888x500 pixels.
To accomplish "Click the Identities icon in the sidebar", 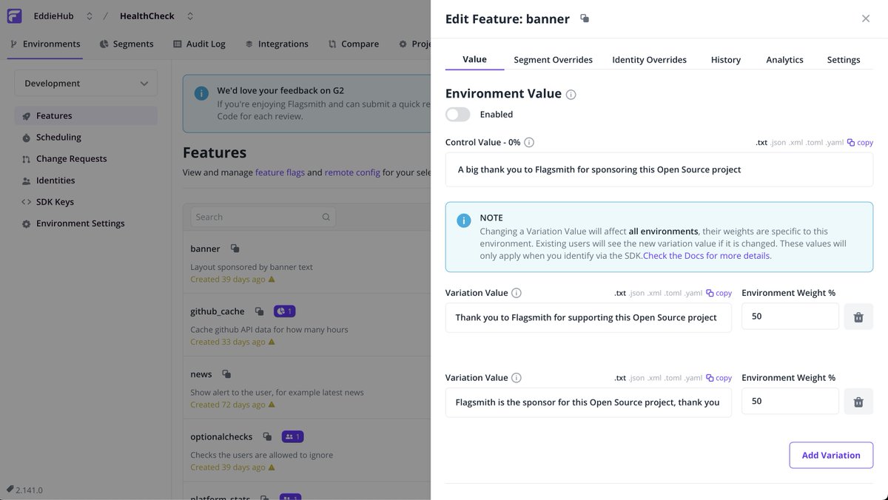I will tap(24, 180).
